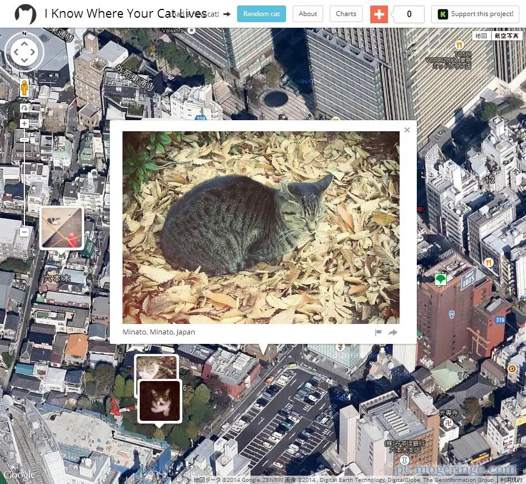Pan the map using the up arrow
The image size is (526, 484).
[x=24, y=43]
